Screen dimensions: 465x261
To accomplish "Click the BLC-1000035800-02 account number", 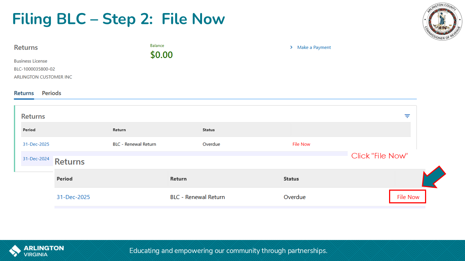I will [35, 69].
